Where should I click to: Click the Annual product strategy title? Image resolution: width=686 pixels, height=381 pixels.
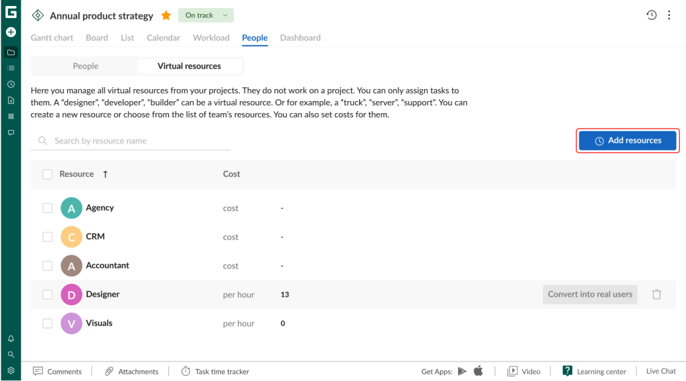[102, 16]
